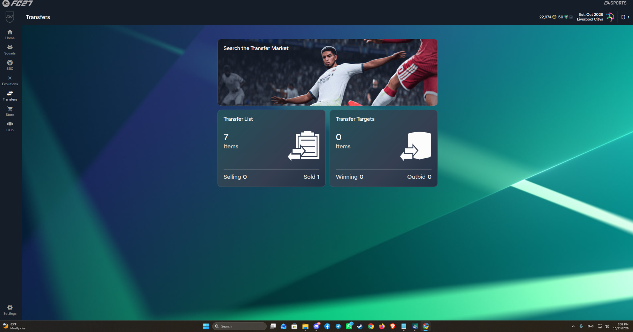Click the Transfer List clipboard icon
The image size is (633, 332).
pos(304,146)
